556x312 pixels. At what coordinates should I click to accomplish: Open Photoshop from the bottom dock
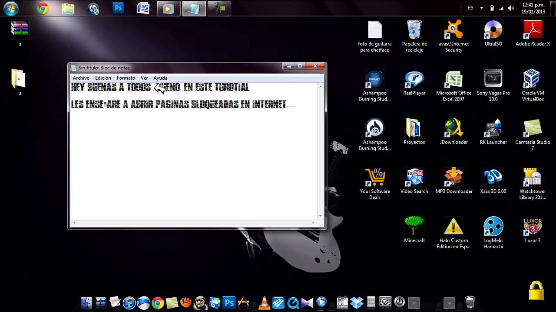[x=229, y=302]
